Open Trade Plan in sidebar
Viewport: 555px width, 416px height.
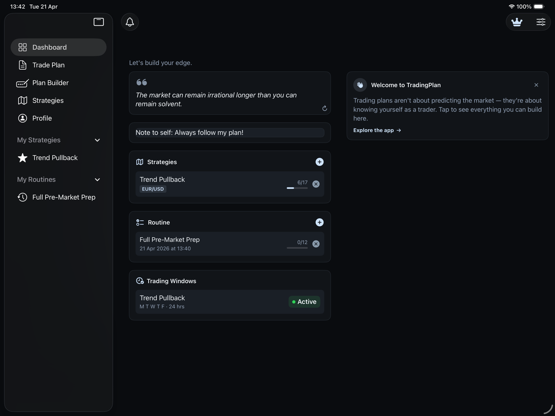tap(58, 65)
